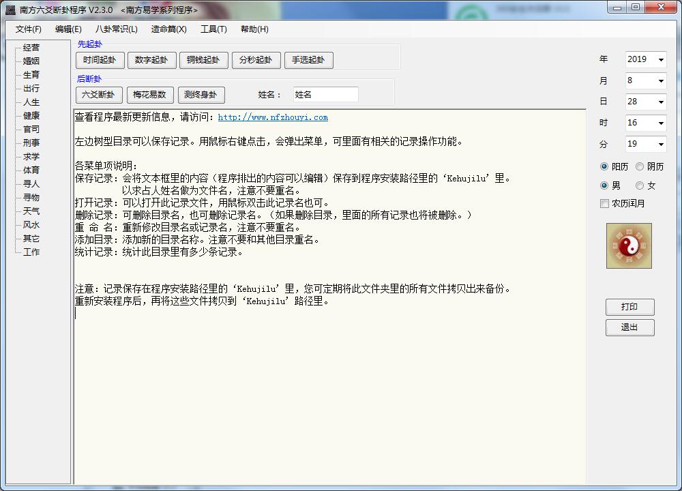Click the 各菜单项说明 heading line
The width and height of the screenshot is (682, 491).
pyautogui.click(x=106, y=166)
